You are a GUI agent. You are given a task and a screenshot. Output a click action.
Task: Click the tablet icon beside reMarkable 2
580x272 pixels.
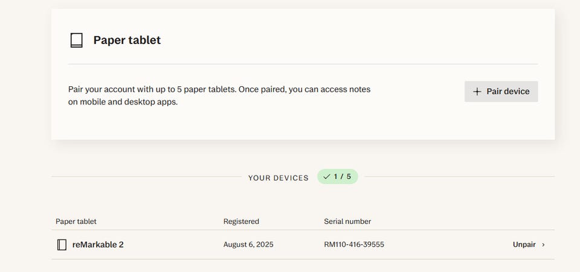click(x=61, y=245)
